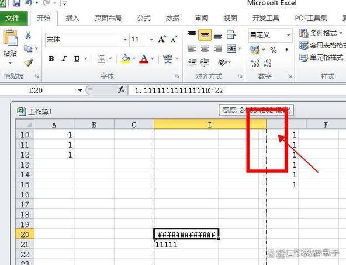Apply the yellow fill color bucket
Viewport: 346px width, 265px height.
(x=126, y=58)
